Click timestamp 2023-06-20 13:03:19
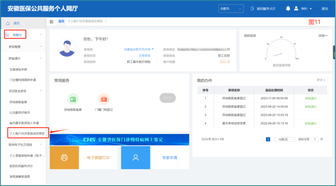The height and width of the screenshot is (186, 336). click(274, 115)
